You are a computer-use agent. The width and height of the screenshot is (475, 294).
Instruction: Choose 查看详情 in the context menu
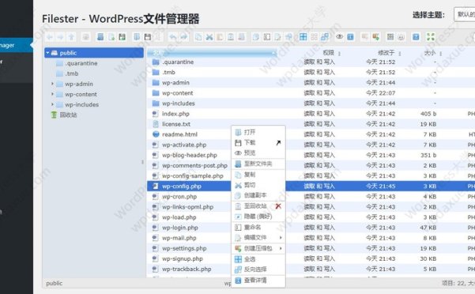pyautogui.click(x=258, y=281)
